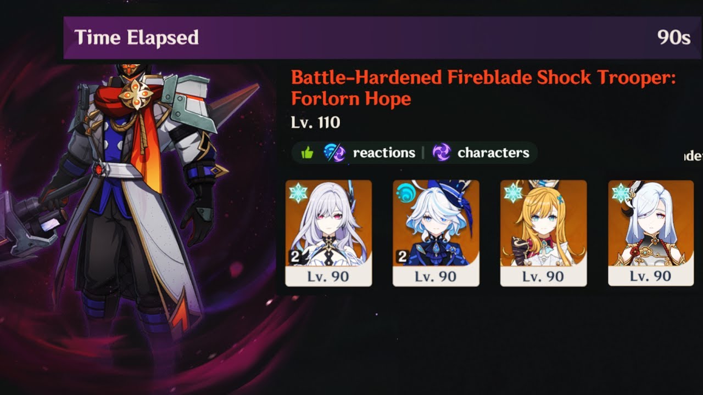Select the Electro-Hydro reaction icon before 'reactions'
This screenshot has height=395, width=703.
pyautogui.click(x=334, y=153)
